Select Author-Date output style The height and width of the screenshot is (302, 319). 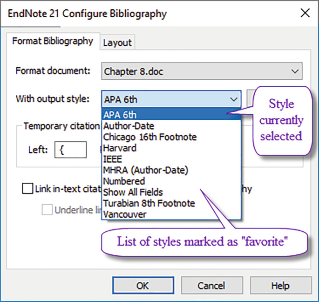[x=129, y=126]
